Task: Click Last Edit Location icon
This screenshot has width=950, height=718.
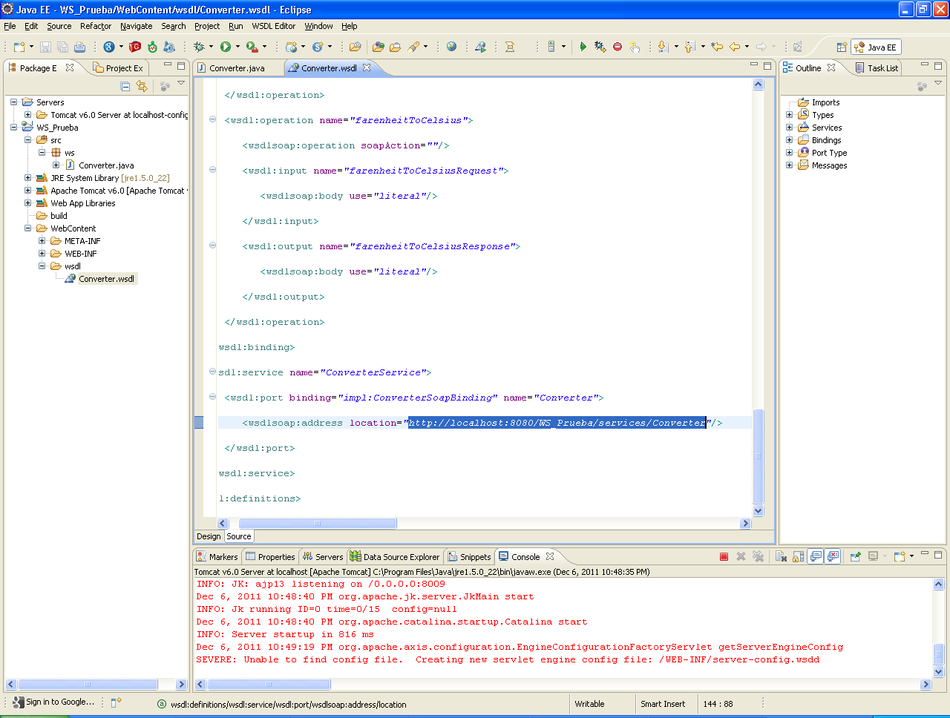Action: coord(717,47)
